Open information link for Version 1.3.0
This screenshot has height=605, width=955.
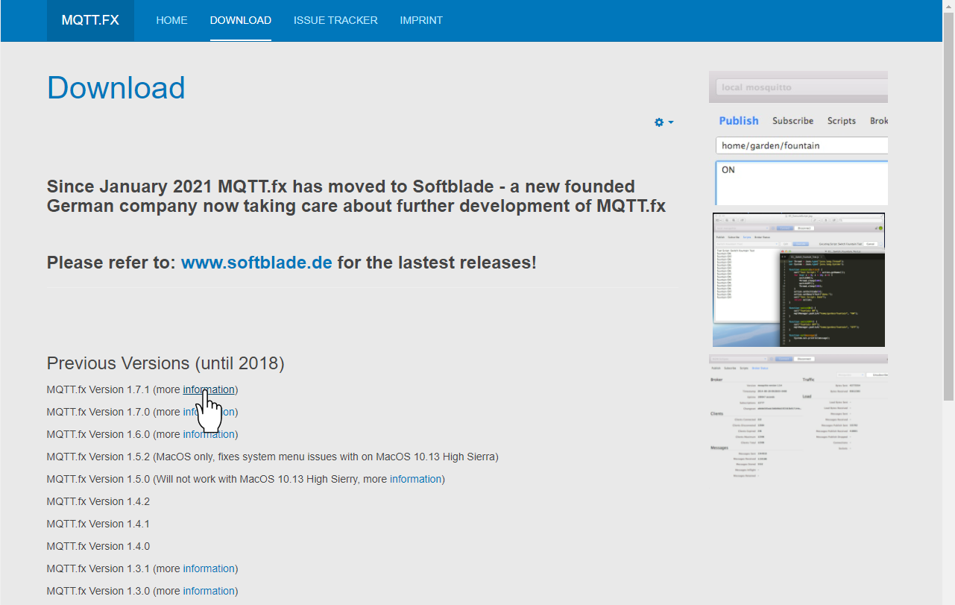[209, 591]
